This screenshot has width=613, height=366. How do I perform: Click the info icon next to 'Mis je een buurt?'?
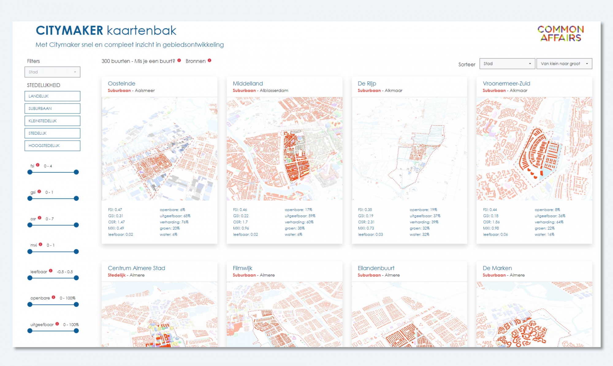(x=179, y=60)
